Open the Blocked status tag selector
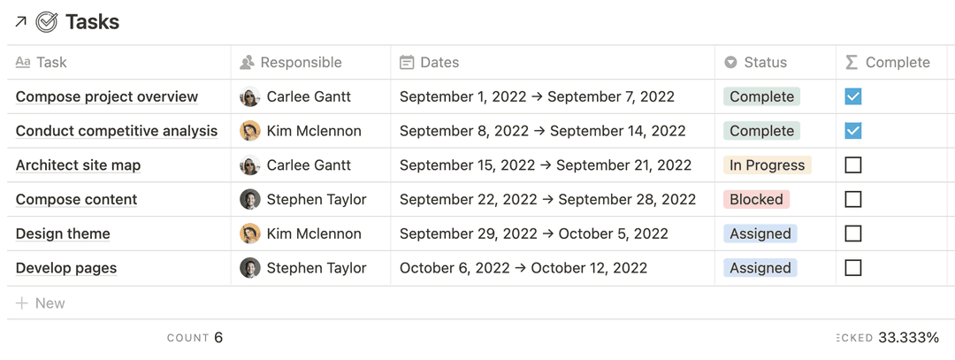The width and height of the screenshot is (955, 360). tap(756, 200)
